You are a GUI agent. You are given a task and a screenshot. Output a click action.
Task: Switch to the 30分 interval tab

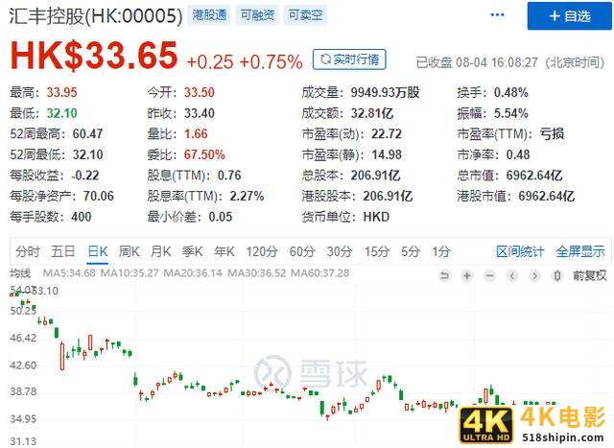tap(340, 251)
